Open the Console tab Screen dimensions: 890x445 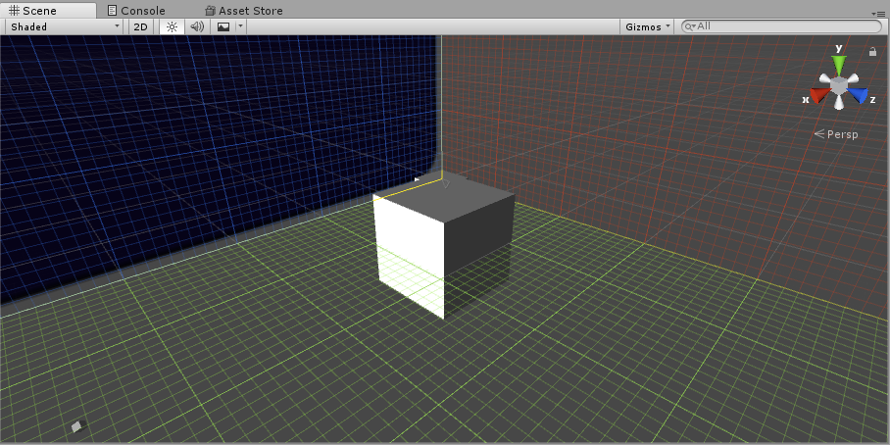[137, 10]
